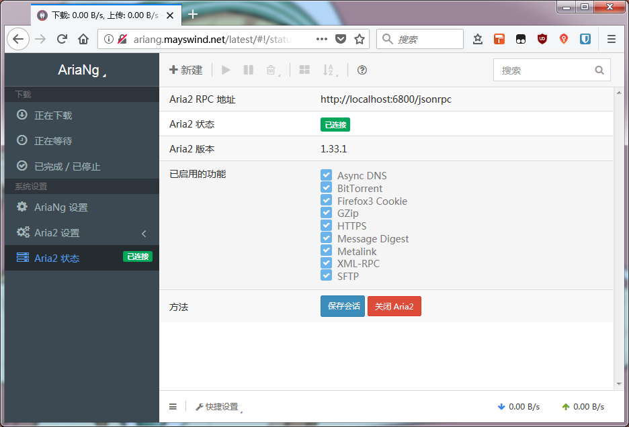Screen dimensions: 629x427
Task: Open the Firefox hamburger menu
Action: point(612,39)
